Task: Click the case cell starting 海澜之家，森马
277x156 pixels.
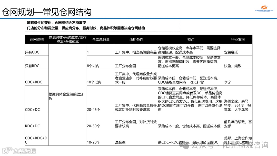Action: coord(238,99)
